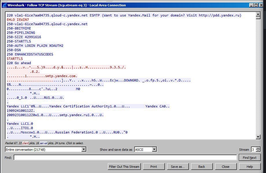Click the Print button

[154, 167]
